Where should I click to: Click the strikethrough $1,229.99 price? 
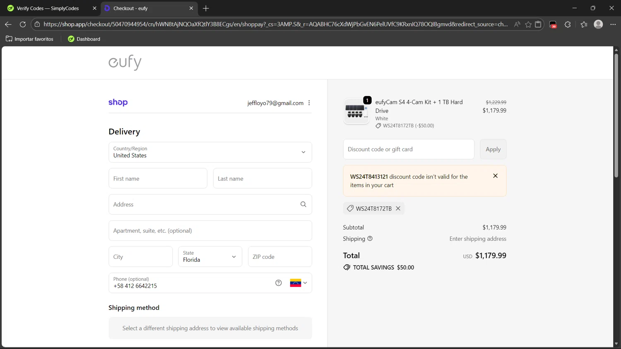point(496,102)
